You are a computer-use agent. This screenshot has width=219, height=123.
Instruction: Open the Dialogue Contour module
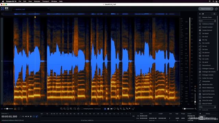click(x=206, y=69)
